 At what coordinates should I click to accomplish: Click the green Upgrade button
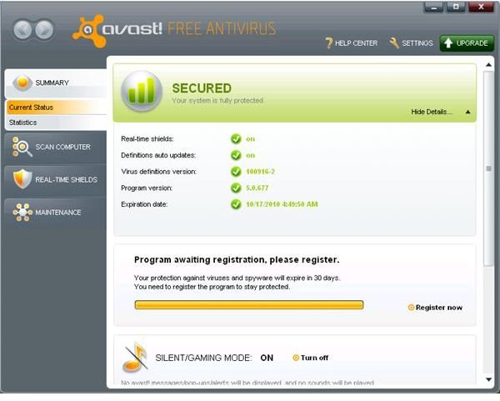click(467, 43)
